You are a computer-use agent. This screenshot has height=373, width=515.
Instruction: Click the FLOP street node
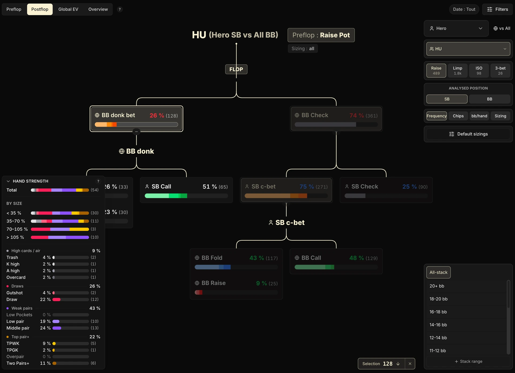tap(236, 69)
